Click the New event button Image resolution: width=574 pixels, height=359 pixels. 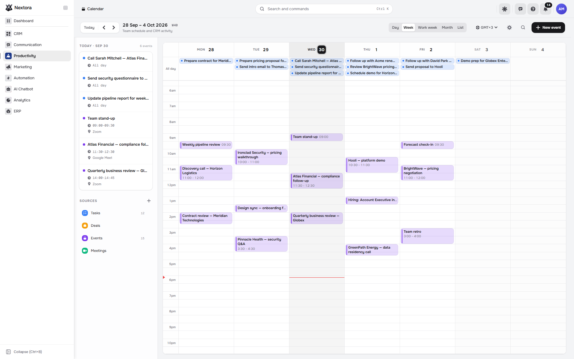[548, 28]
